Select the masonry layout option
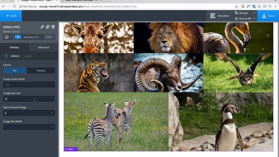The image size is (279, 157). (41, 71)
